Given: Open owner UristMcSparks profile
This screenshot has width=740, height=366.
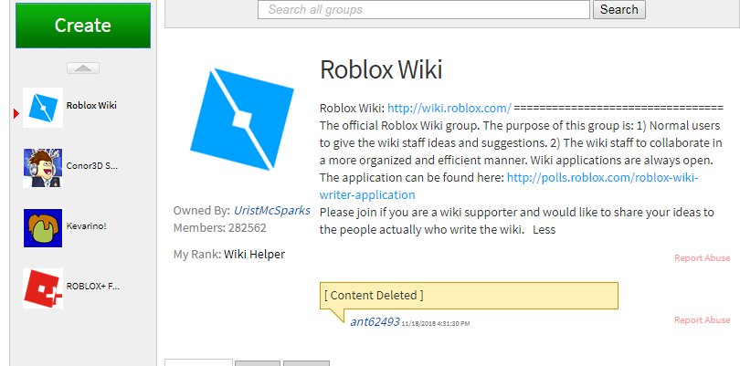Looking at the screenshot, I should coord(272,210).
